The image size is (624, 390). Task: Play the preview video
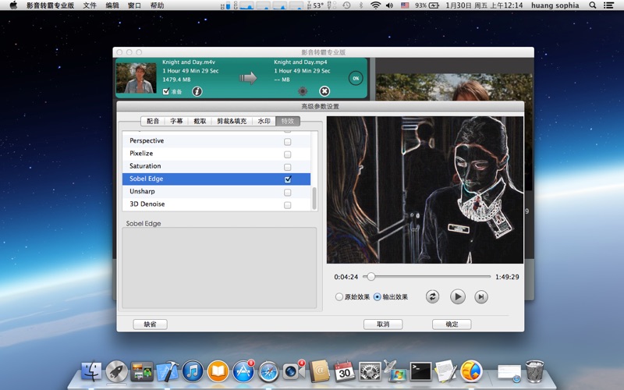click(x=458, y=296)
